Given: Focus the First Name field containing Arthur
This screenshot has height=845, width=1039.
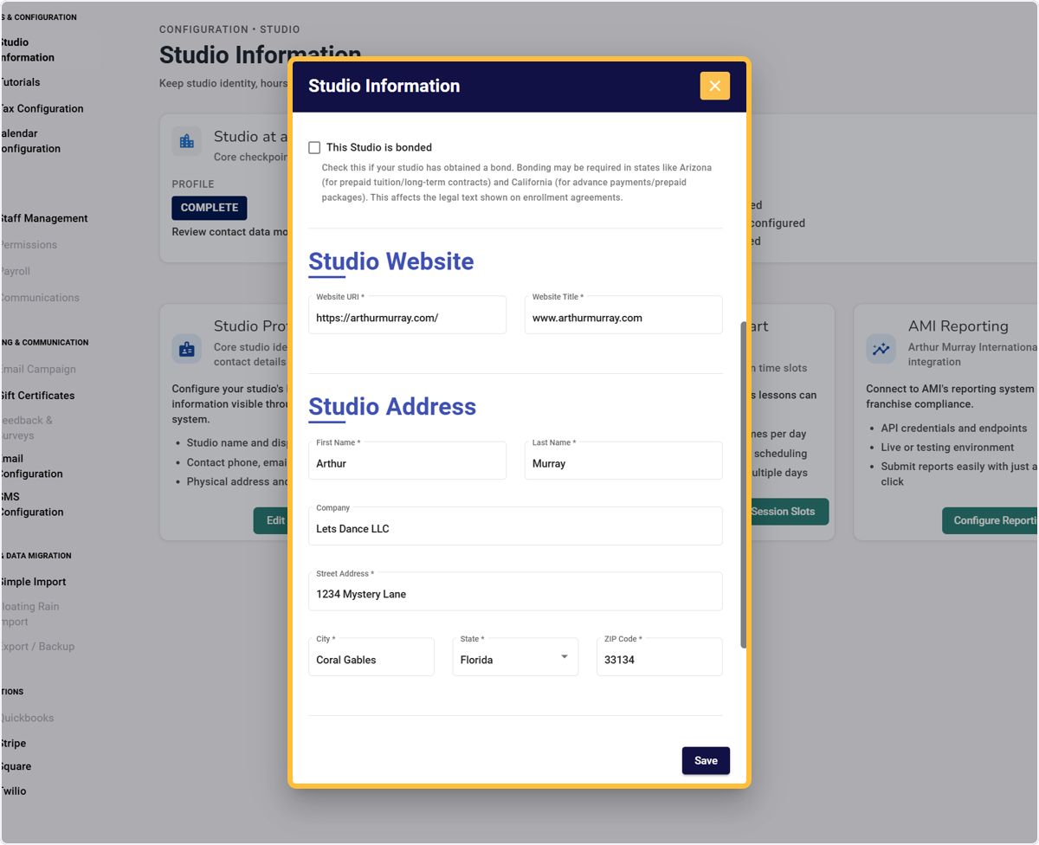Looking at the screenshot, I should click(x=407, y=460).
